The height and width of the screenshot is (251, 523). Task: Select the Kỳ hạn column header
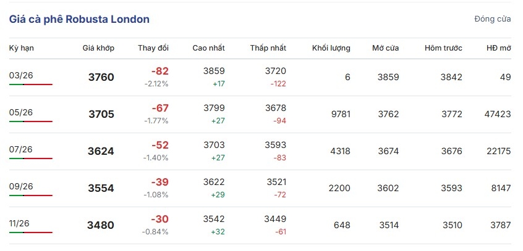coord(22,48)
